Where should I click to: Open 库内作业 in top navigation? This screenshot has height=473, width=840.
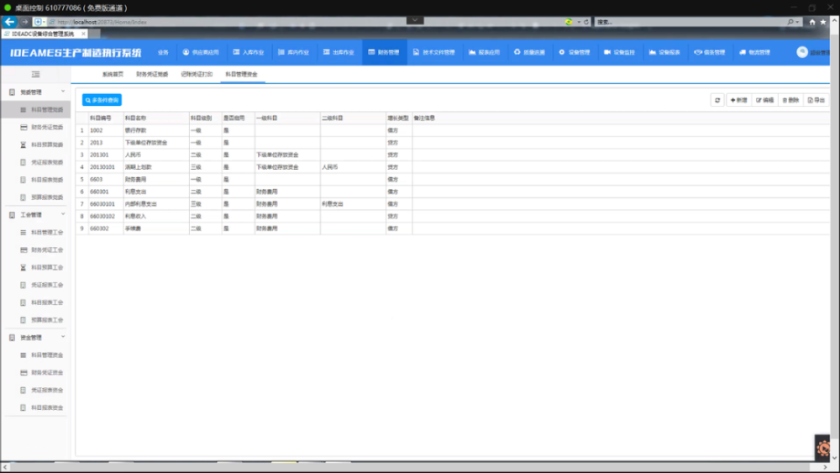coord(293,52)
